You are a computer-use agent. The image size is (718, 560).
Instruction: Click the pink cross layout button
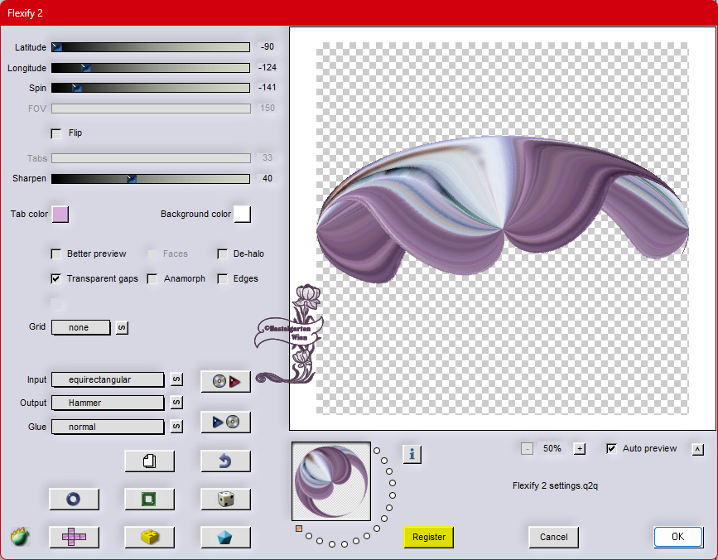coord(74,537)
